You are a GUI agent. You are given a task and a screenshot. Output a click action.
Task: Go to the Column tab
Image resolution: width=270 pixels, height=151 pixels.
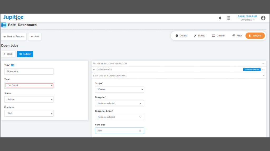[218, 36]
